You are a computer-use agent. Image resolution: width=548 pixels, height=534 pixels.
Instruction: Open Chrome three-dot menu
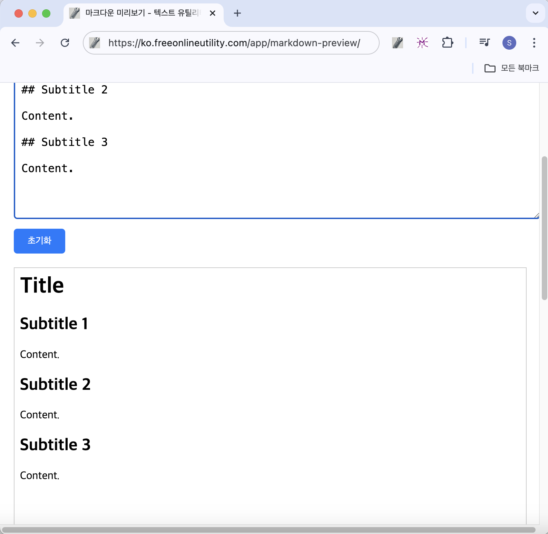(534, 43)
